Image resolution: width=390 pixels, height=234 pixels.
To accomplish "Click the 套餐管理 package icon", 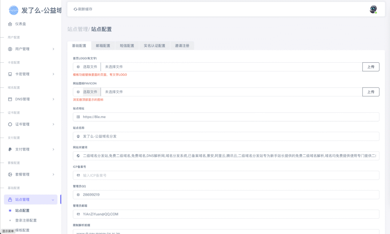I will tap(10, 174).
